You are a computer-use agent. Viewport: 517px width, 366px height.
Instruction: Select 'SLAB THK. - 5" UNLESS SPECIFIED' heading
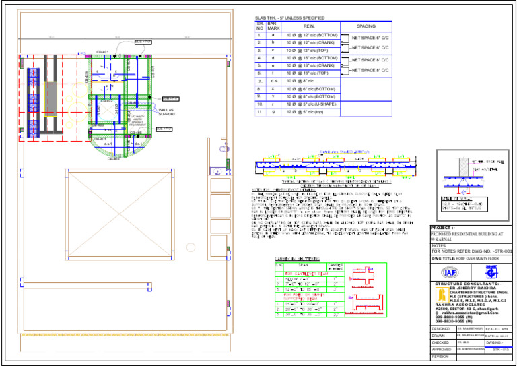pyautogui.click(x=290, y=18)
